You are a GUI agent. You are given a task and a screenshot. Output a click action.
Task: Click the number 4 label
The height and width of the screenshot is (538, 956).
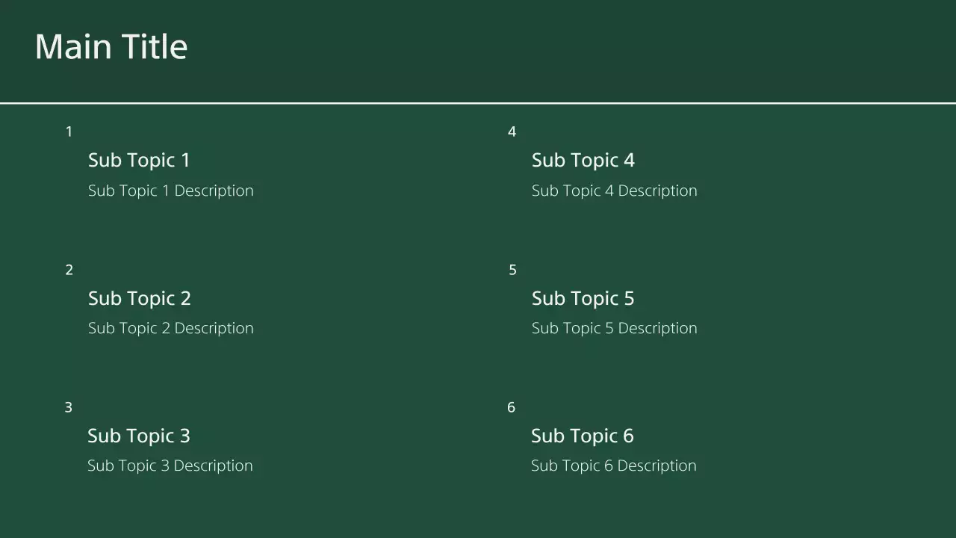pyautogui.click(x=512, y=132)
